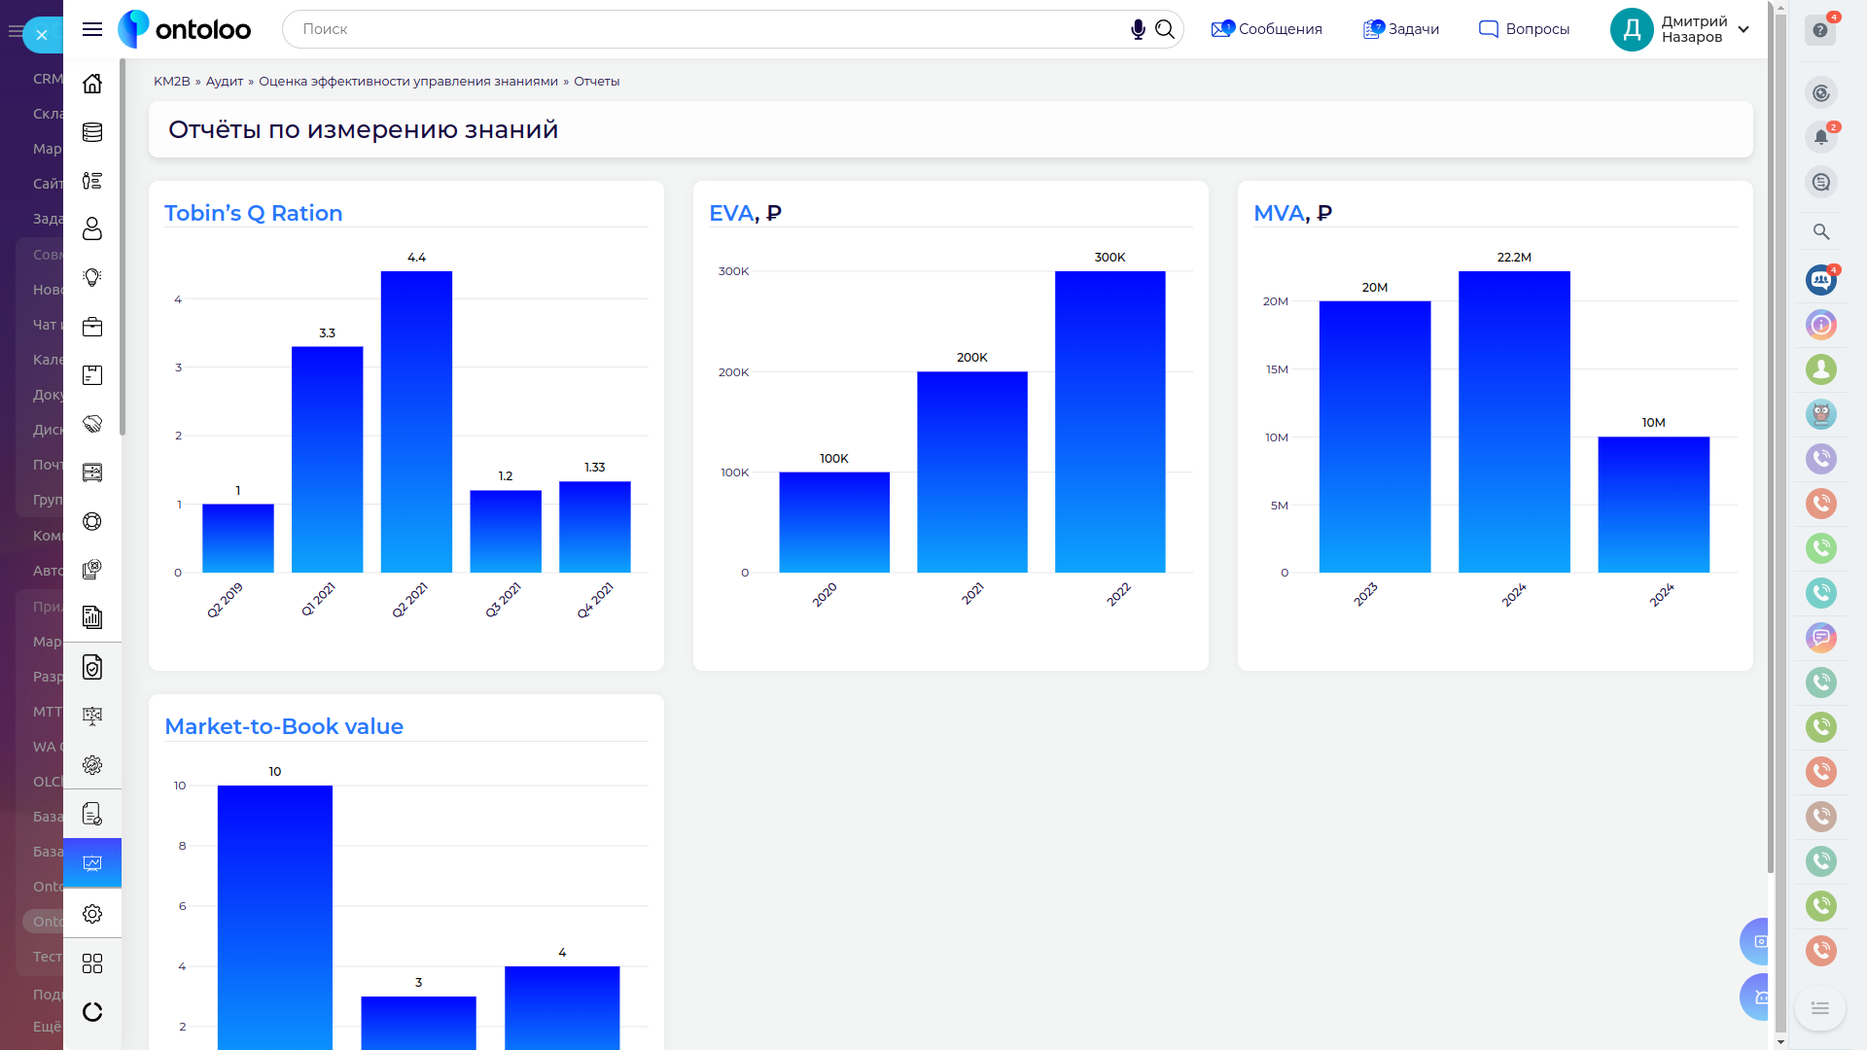Click the Q2 2021 bar in Tobin's Q chart
Screen dimensions: 1867x1050
click(416, 421)
